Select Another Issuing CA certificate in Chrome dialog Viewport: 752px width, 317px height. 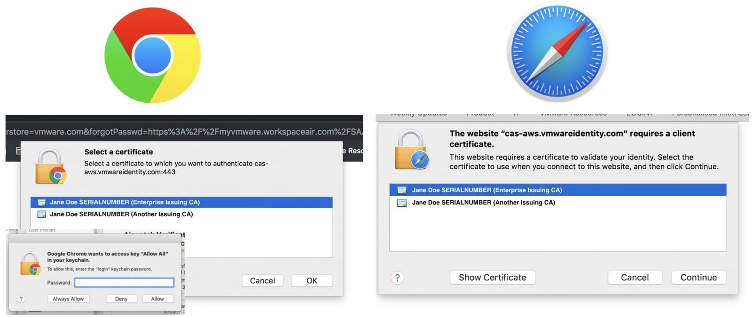[x=181, y=214]
